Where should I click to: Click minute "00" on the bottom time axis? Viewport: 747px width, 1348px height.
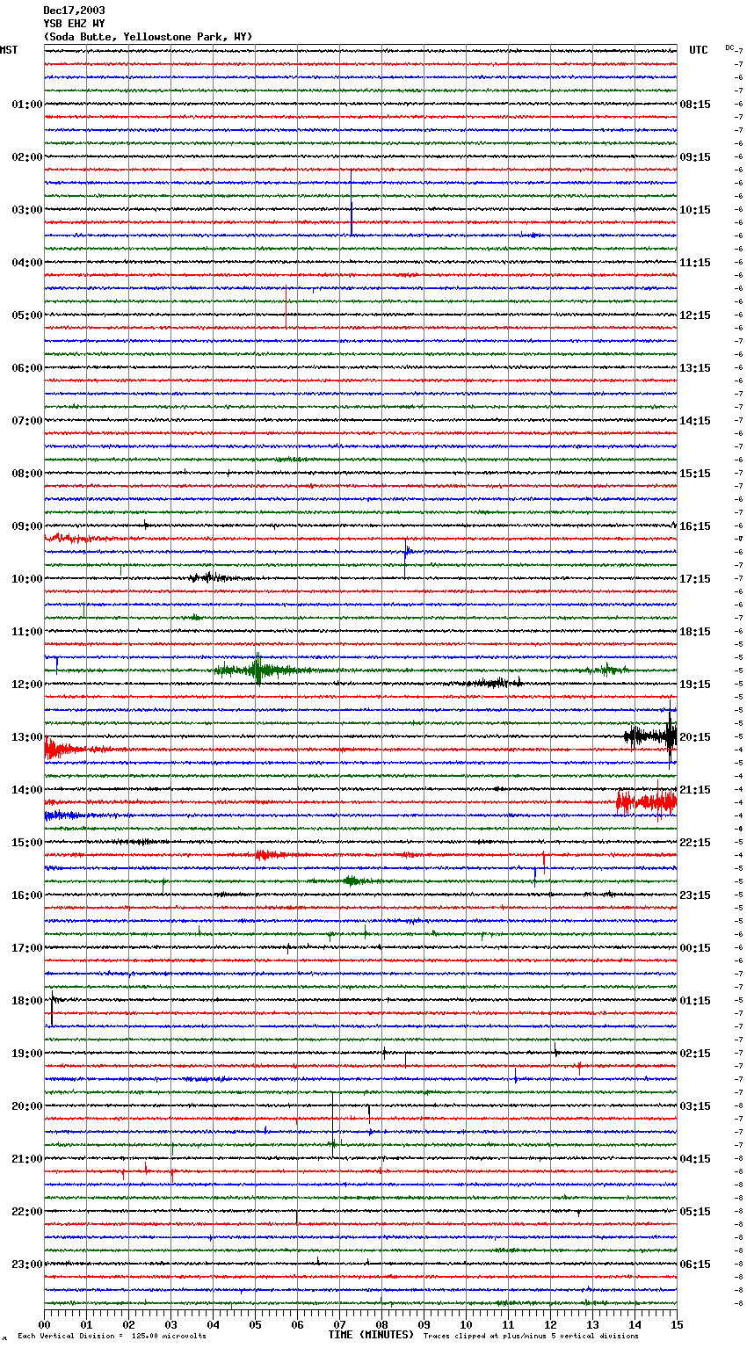[45, 1324]
